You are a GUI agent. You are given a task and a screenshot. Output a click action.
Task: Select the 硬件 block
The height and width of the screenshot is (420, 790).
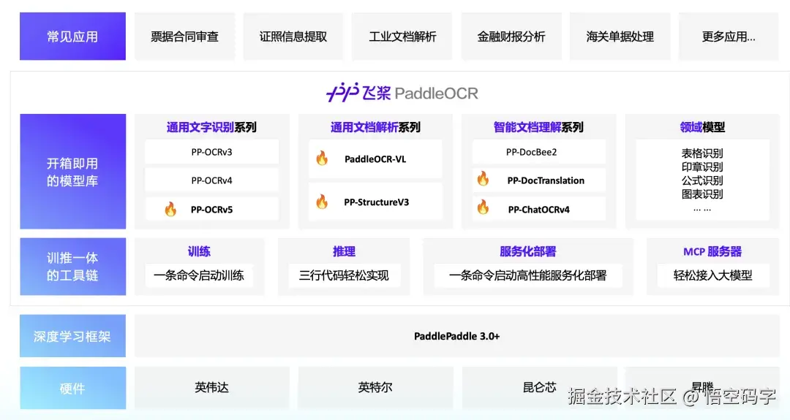pyautogui.click(x=72, y=388)
